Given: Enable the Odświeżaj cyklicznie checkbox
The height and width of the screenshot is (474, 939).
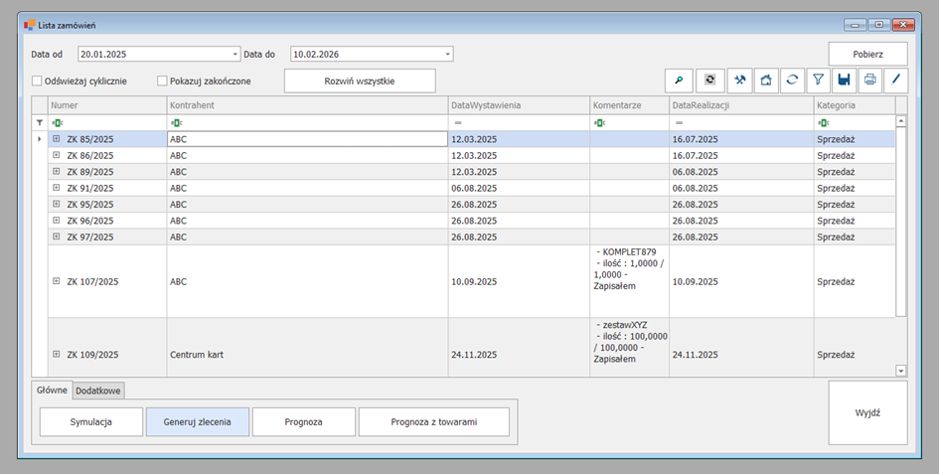Looking at the screenshot, I should tap(37, 80).
